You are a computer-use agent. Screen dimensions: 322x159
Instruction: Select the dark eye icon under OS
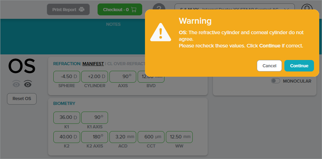(28, 84)
